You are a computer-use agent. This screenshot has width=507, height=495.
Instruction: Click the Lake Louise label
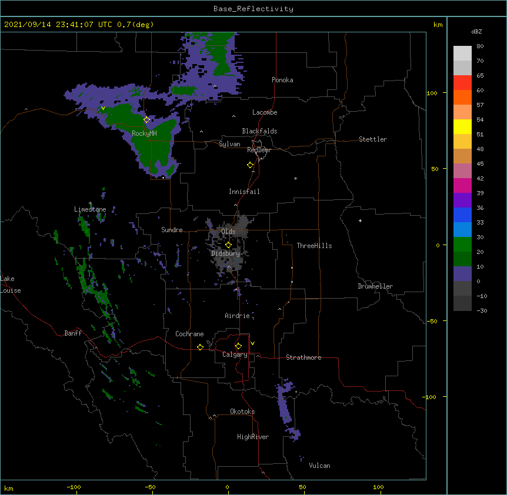(10, 285)
